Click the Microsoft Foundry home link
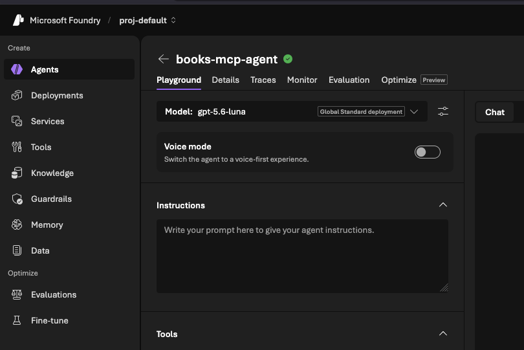 [x=65, y=21]
